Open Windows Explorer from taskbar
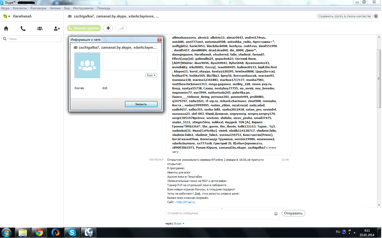The width and height of the screenshot is (382, 238). [23, 233]
